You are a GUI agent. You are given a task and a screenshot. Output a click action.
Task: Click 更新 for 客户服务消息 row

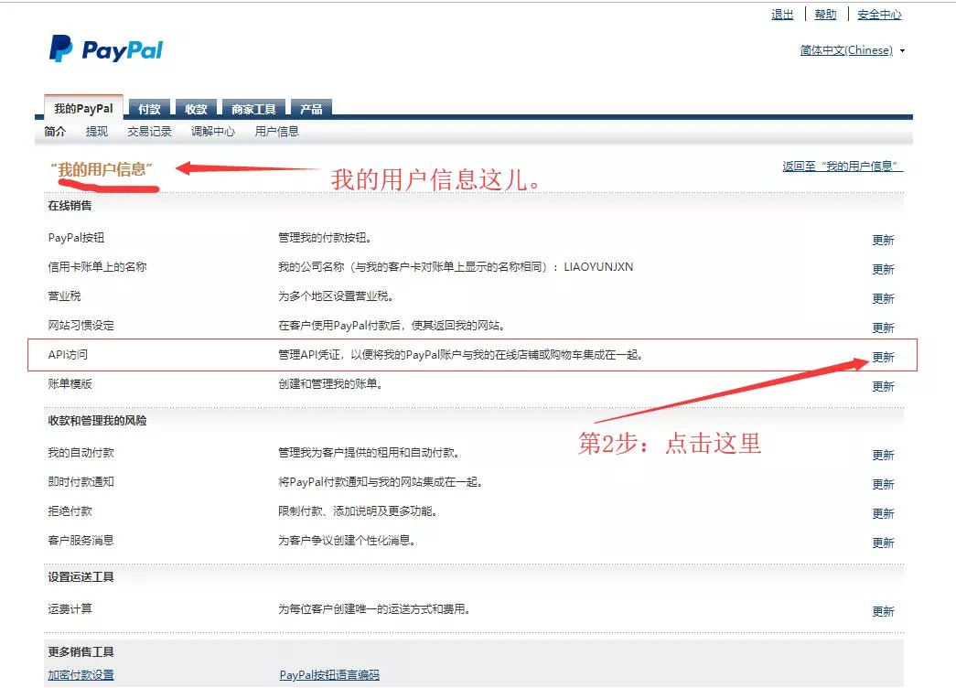pos(883,543)
